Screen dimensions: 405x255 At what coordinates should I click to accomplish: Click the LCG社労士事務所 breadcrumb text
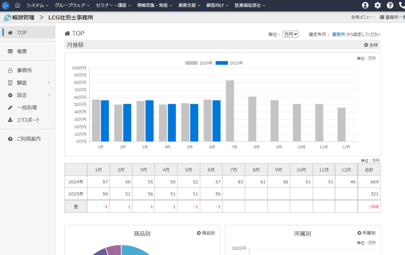(71, 18)
